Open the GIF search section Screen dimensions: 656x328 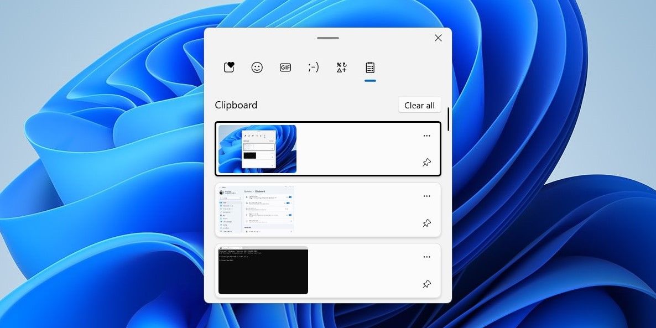click(285, 67)
